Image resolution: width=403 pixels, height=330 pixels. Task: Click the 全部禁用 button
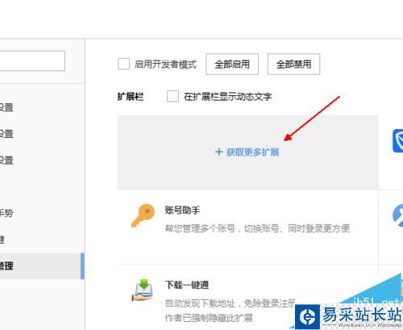pos(293,64)
